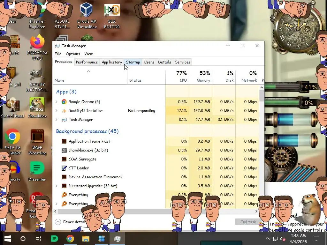The height and width of the screenshot is (245, 327).
Task: Click the Chrome 129.7 MB memory cell
Action: click(x=201, y=102)
